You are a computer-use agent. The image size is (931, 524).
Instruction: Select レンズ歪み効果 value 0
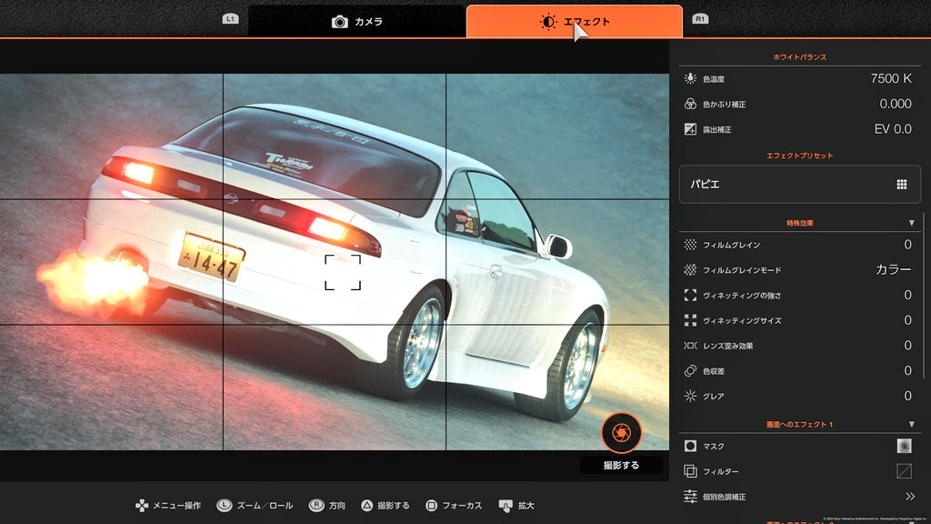point(907,345)
